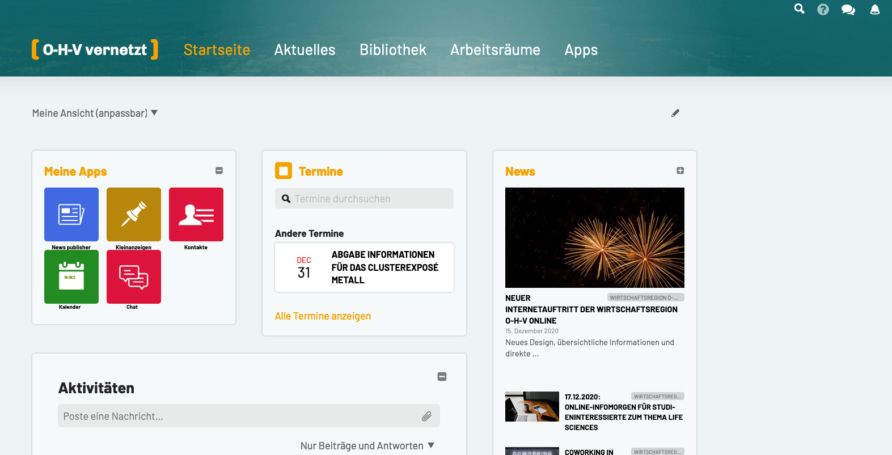Click magnifier icon in Termine search
Viewport: 892px width, 455px height.
(x=286, y=199)
